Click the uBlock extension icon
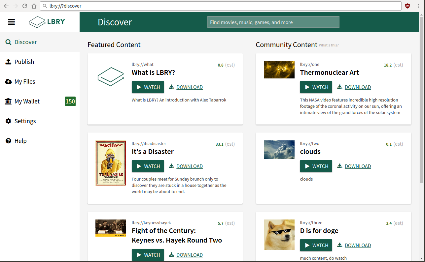This screenshot has height=262, width=425. (408, 6)
